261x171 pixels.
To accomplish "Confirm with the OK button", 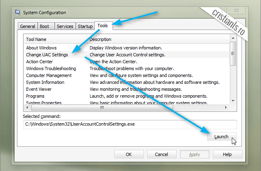I will pos(129,154).
